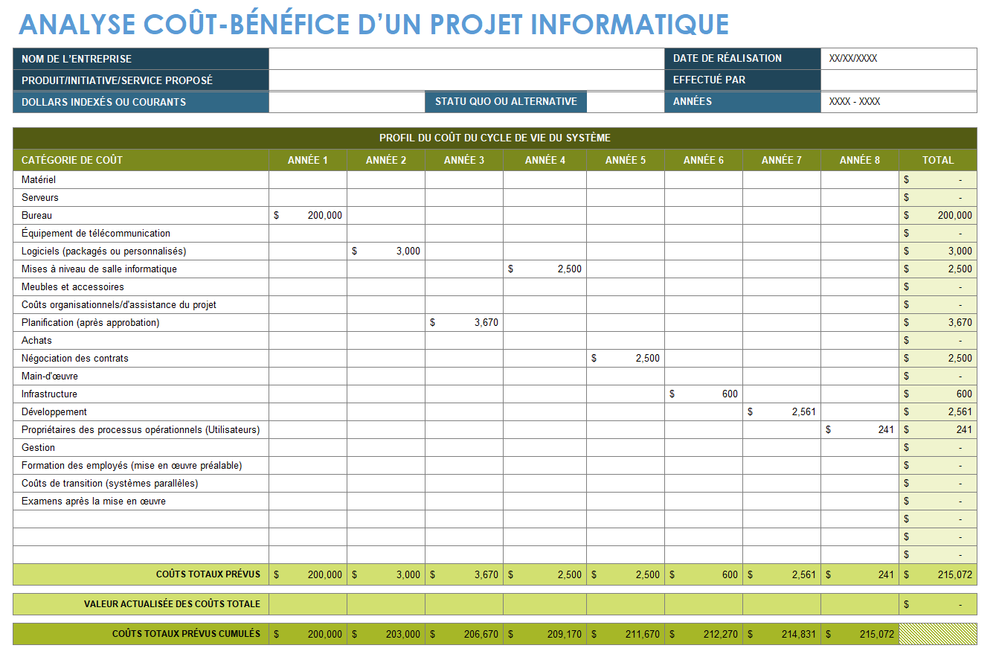Click the Planification row total 3,670

(x=938, y=323)
